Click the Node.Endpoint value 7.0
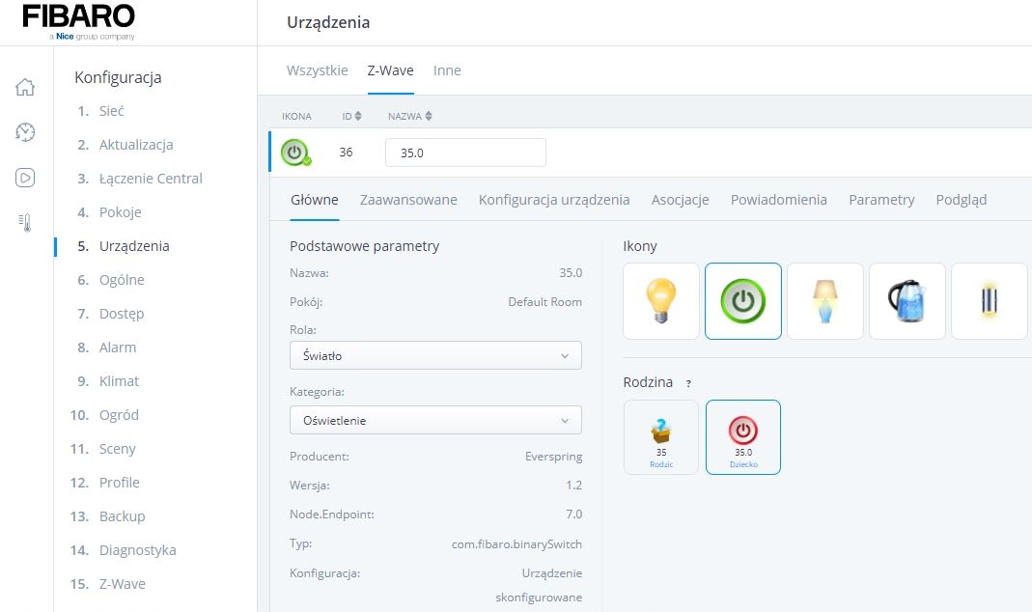This screenshot has height=612, width=1032. tap(573, 514)
